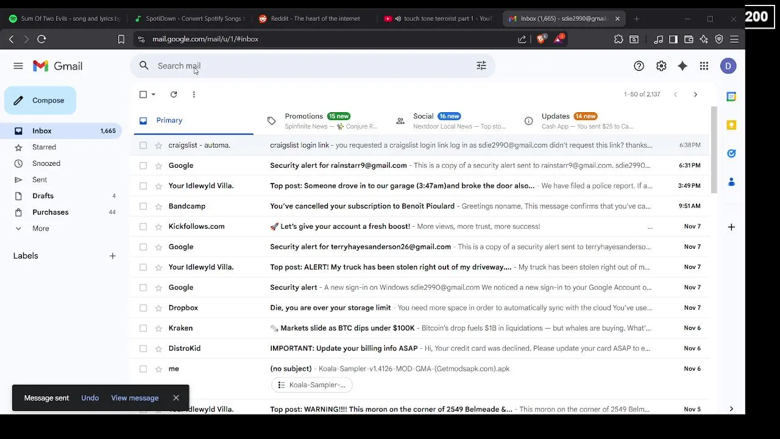The width and height of the screenshot is (780, 439).
Task: Open Starred folder
Action: pos(44,147)
